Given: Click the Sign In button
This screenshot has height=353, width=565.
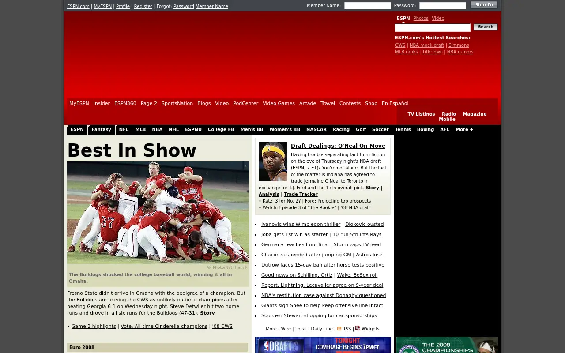Looking at the screenshot, I should pyautogui.click(x=484, y=5).
